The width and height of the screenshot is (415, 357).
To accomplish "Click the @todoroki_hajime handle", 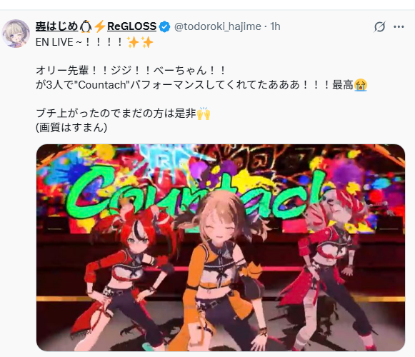I will click(x=218, y=26).
